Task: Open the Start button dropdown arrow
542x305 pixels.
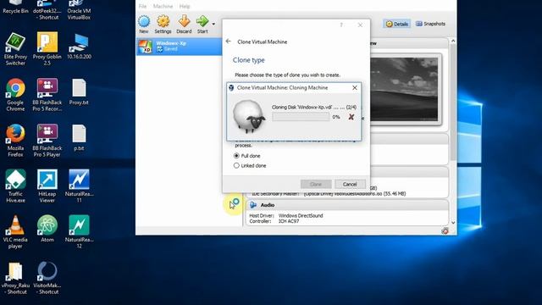Action: tap(213, 24)
